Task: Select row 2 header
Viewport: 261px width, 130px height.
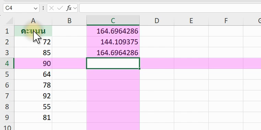Action: (x=7, y=42)
